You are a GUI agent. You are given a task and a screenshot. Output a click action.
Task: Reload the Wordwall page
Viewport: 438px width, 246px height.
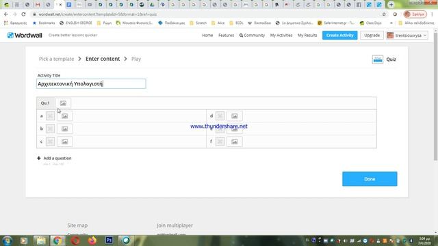pyautogui.click(x=23, y=14)
